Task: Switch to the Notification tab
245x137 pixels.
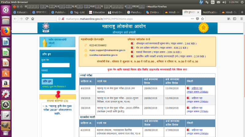Action: pos(210,12)
